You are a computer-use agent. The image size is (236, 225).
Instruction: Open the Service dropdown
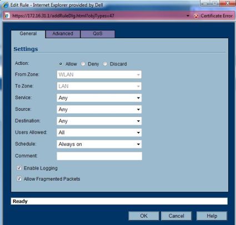click(x=99, y=98)
